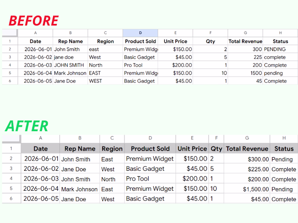Select column G header in BEFORE table
This screenshot has height=223, width=298.
pyautogui.click(x=245, y=33)
